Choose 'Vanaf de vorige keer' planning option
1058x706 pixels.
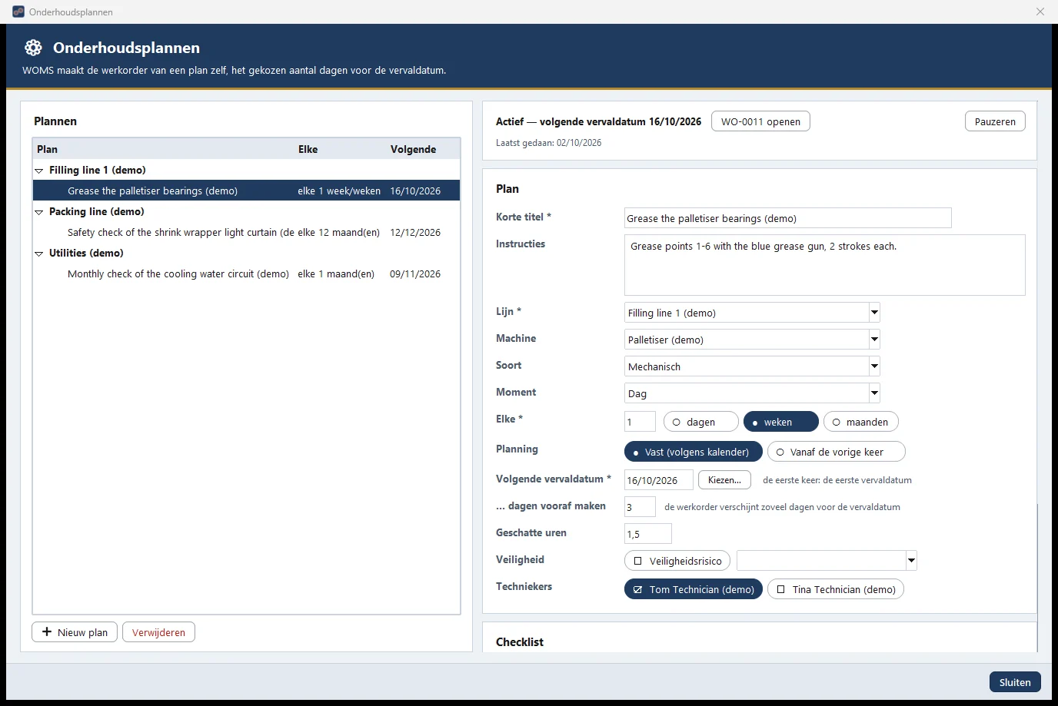pos(836,452)
